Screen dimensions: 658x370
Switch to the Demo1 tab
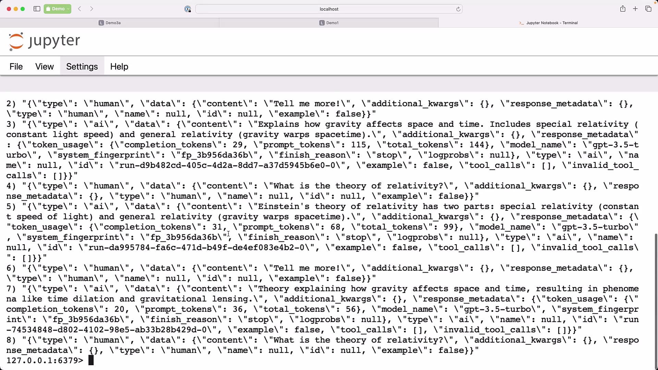coord(329,23)
